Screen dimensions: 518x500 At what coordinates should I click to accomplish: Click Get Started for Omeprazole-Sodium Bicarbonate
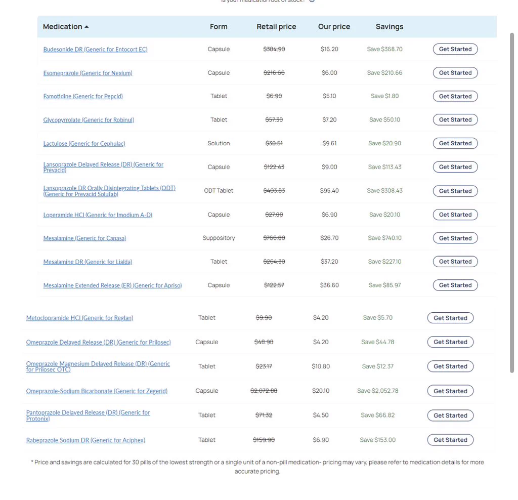[x=450, y=391]
